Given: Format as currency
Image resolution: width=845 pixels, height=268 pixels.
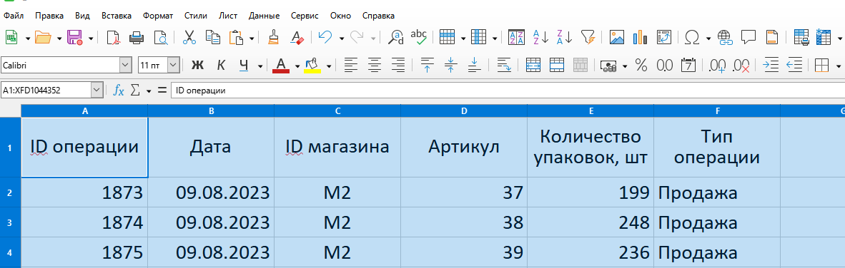Looking at the screenshot, I should point(609,66).
